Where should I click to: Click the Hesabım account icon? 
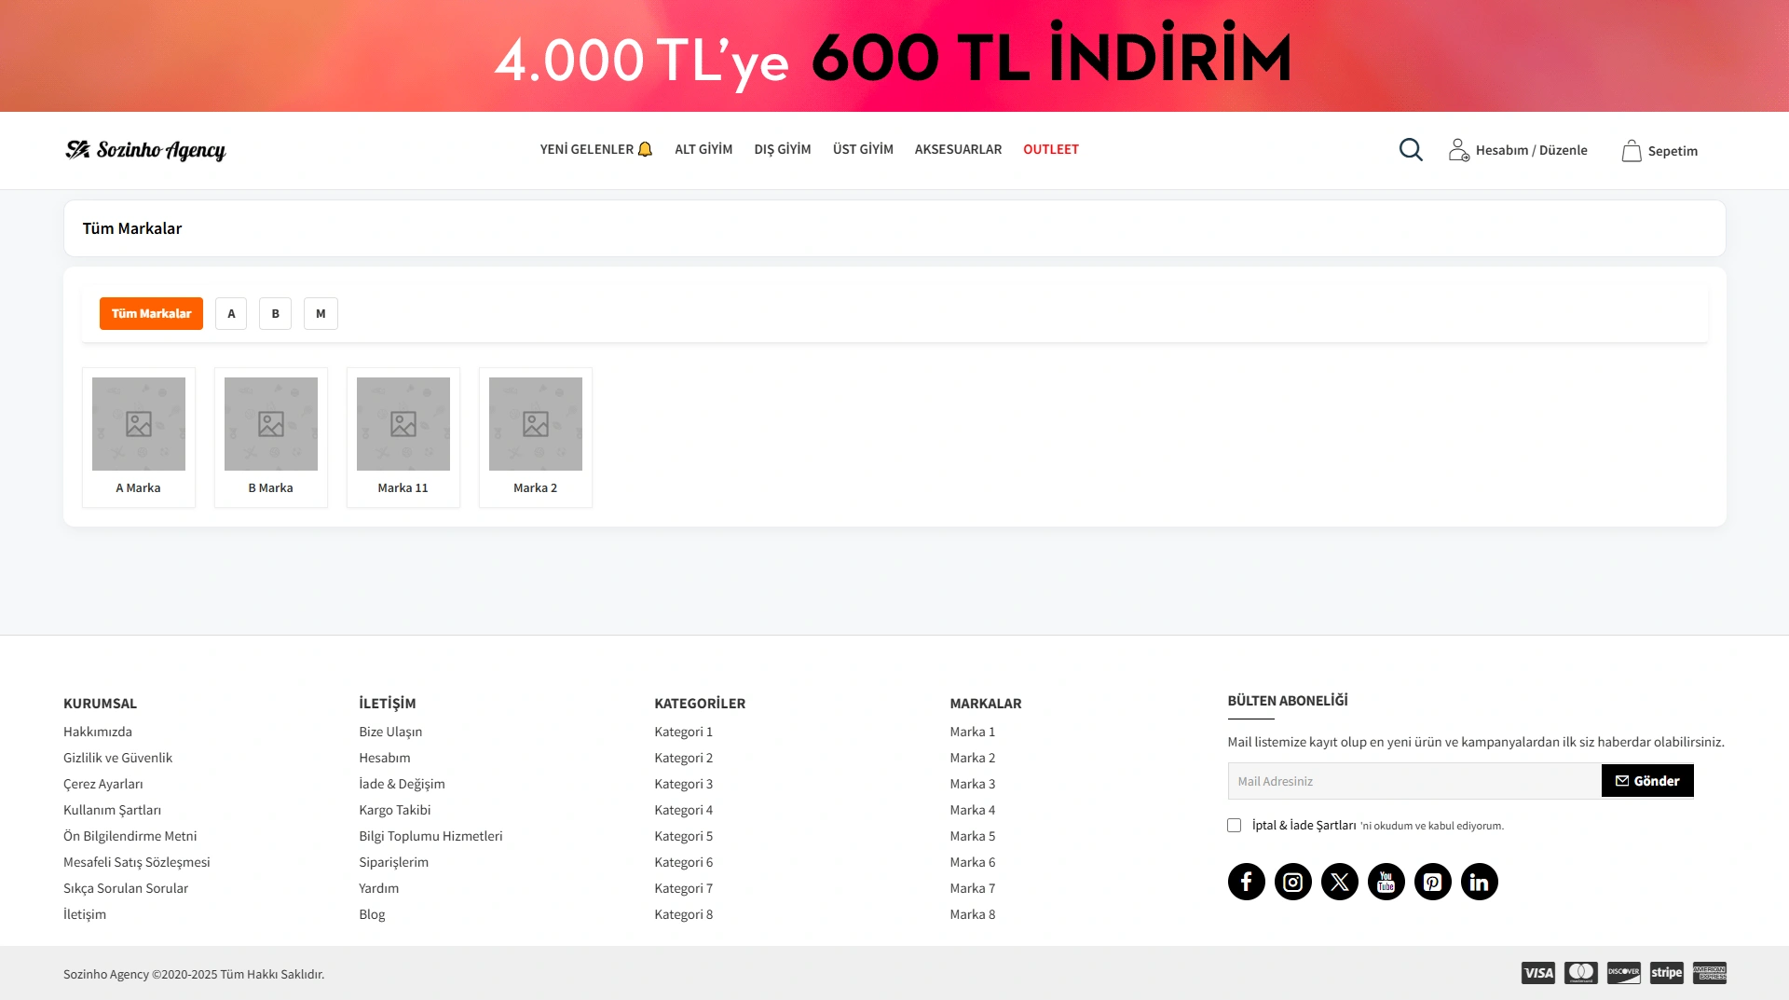[1458, 149]
